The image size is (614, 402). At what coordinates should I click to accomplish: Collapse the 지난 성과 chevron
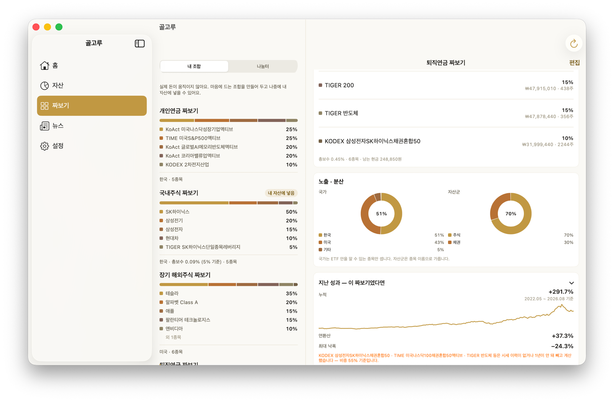[571, 283]
